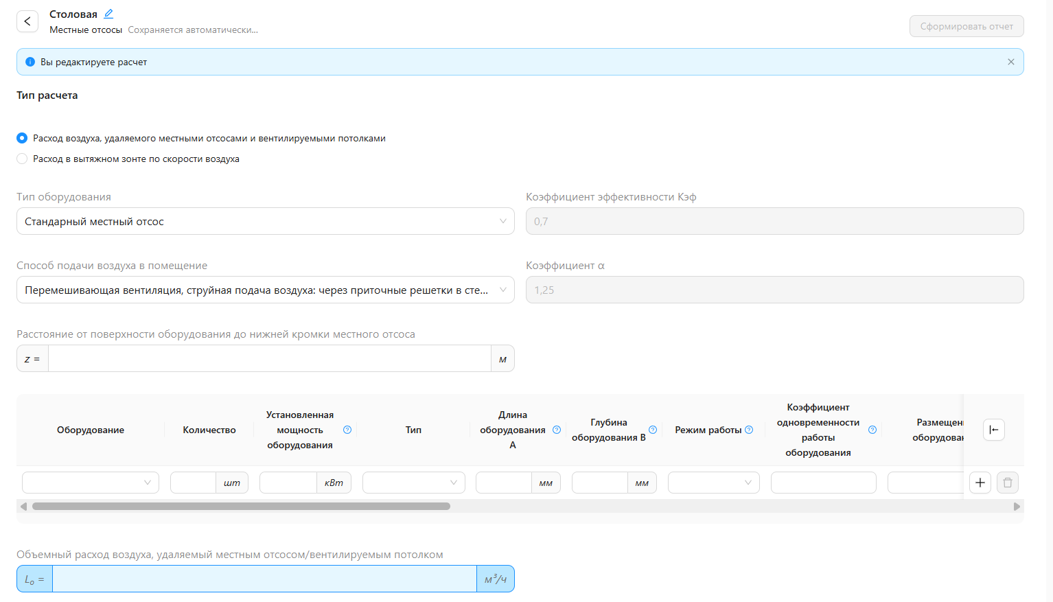
Task: Close the editing info banner
Action: click(1010, 62)
